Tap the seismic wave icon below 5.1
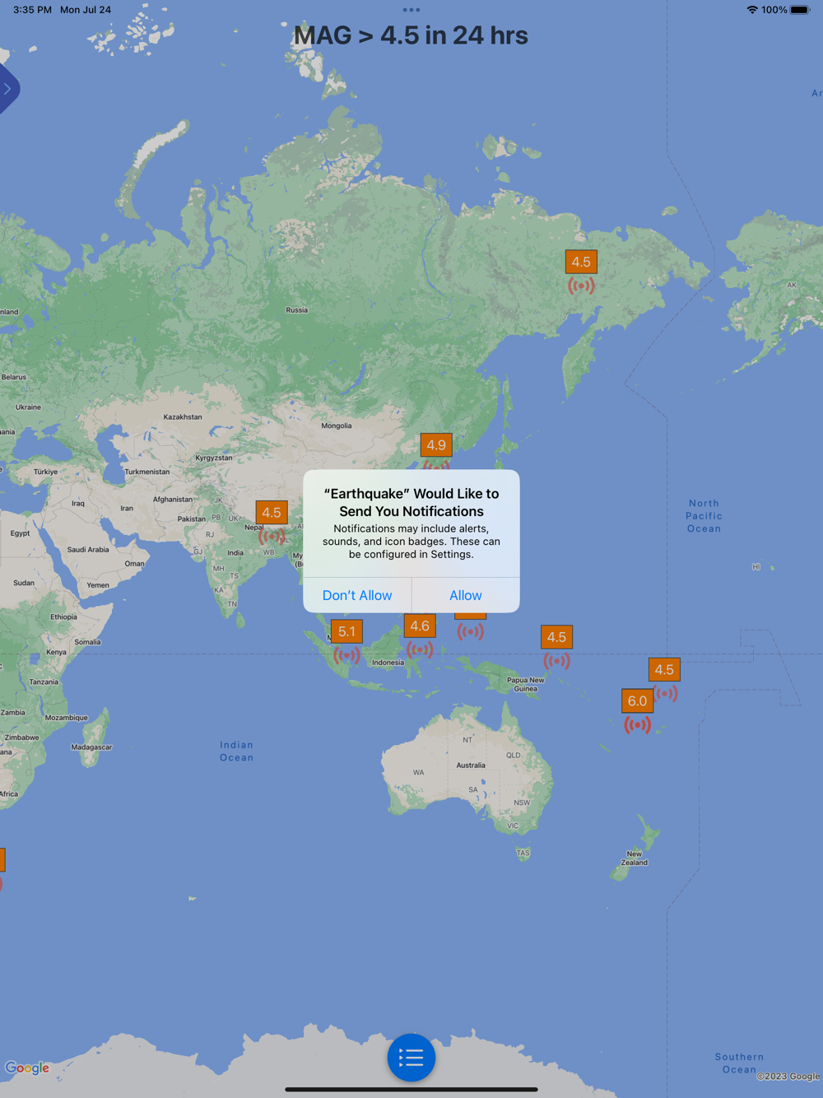The height and width of the screenshot is (1098, 823). (x=346, y=656)
